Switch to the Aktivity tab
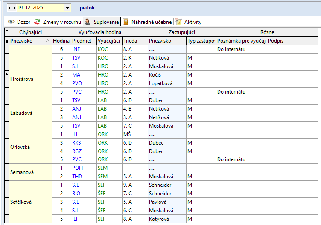The image size is (321, 225). [x=193, y=22]
